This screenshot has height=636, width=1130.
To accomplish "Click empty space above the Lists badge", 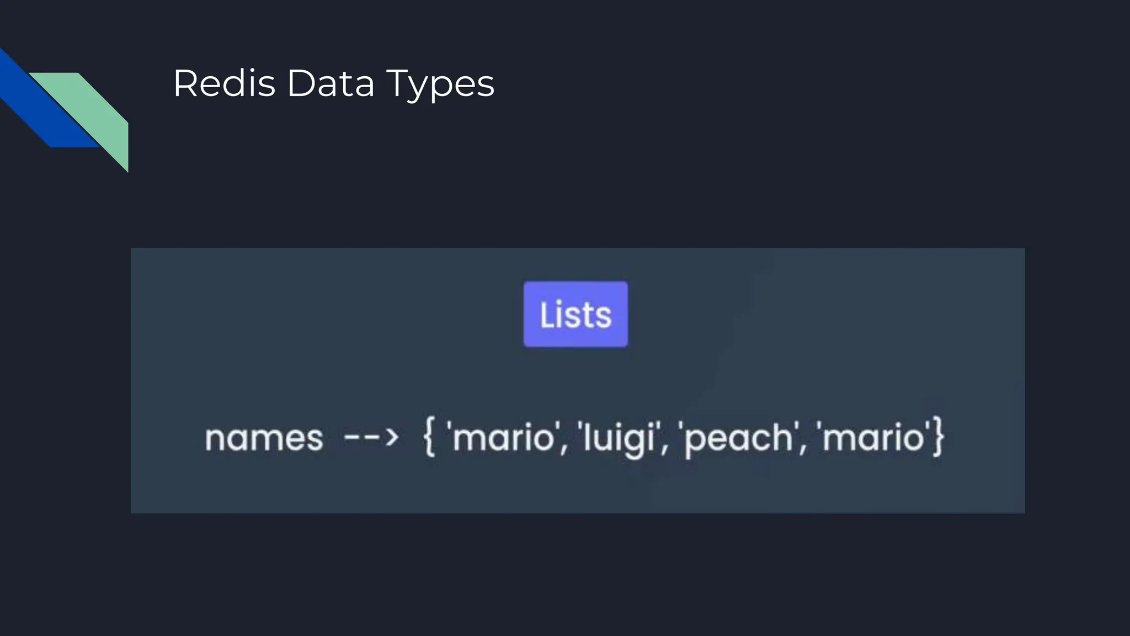I will (575, 265).
